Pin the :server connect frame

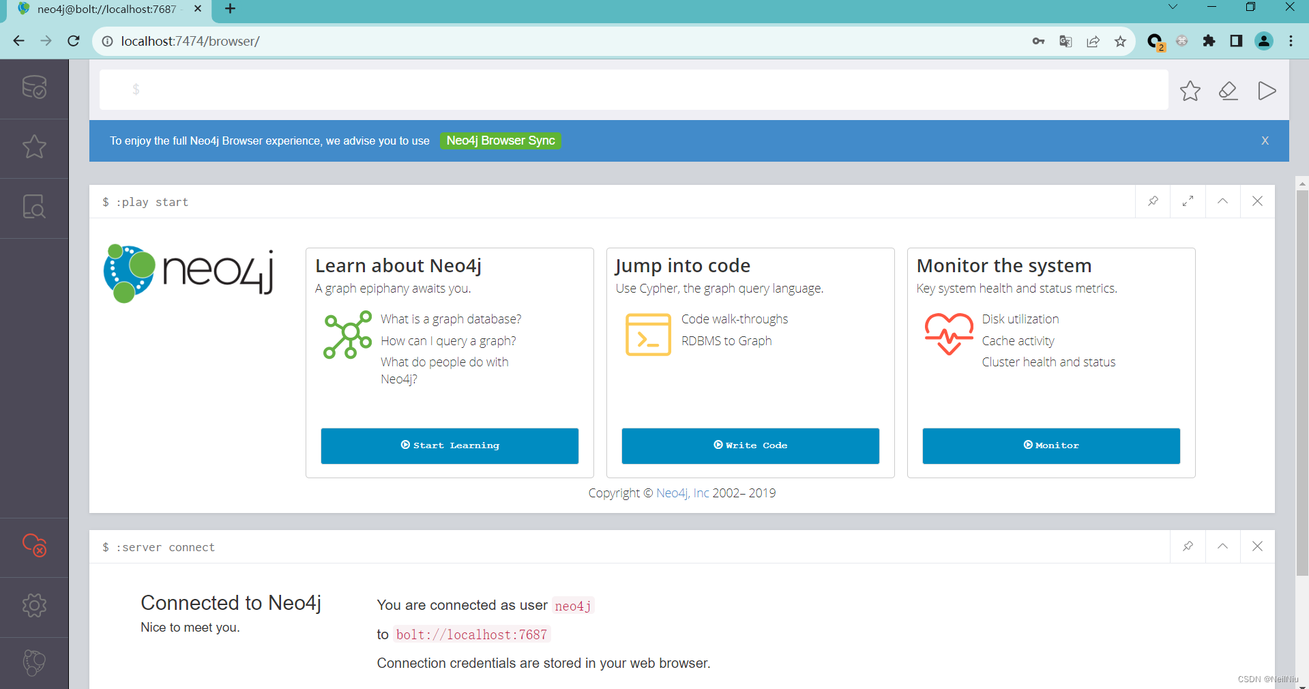coord(1188,546)
